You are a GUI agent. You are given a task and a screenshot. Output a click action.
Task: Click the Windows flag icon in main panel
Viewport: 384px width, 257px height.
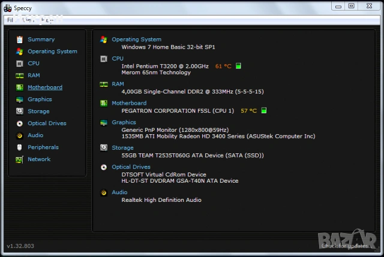tap(104, 40)
